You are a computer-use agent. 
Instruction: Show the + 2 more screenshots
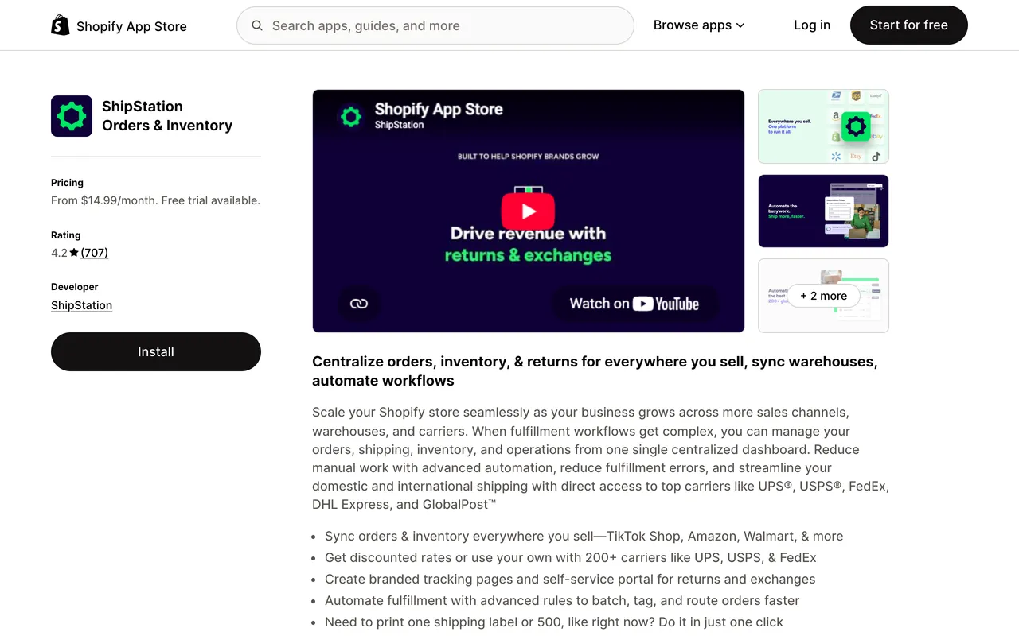(x=823, y=296)
